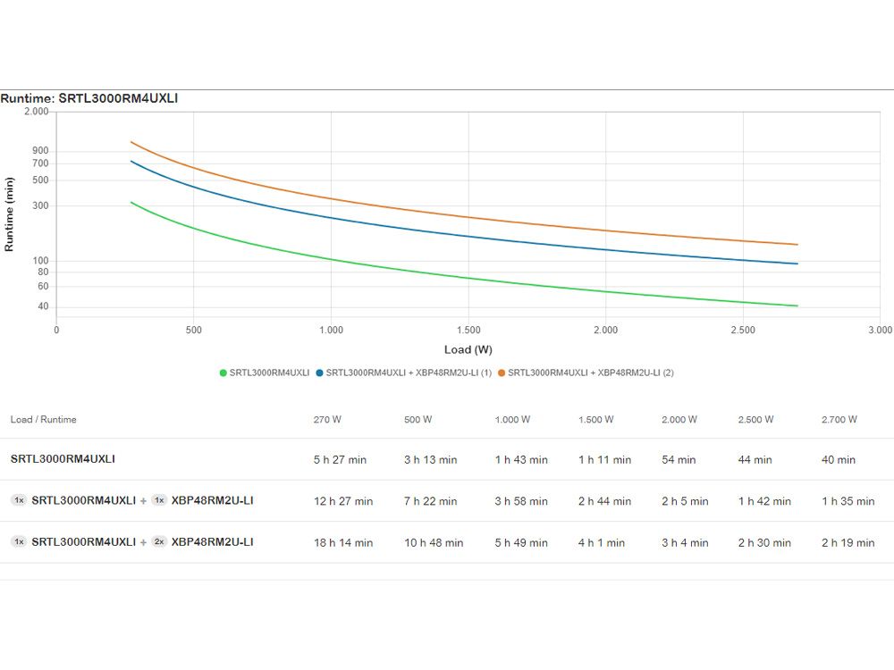Click the '5 h 27 min' cell
This screenshot has width=894, height=670.
[x=340, y=460]
